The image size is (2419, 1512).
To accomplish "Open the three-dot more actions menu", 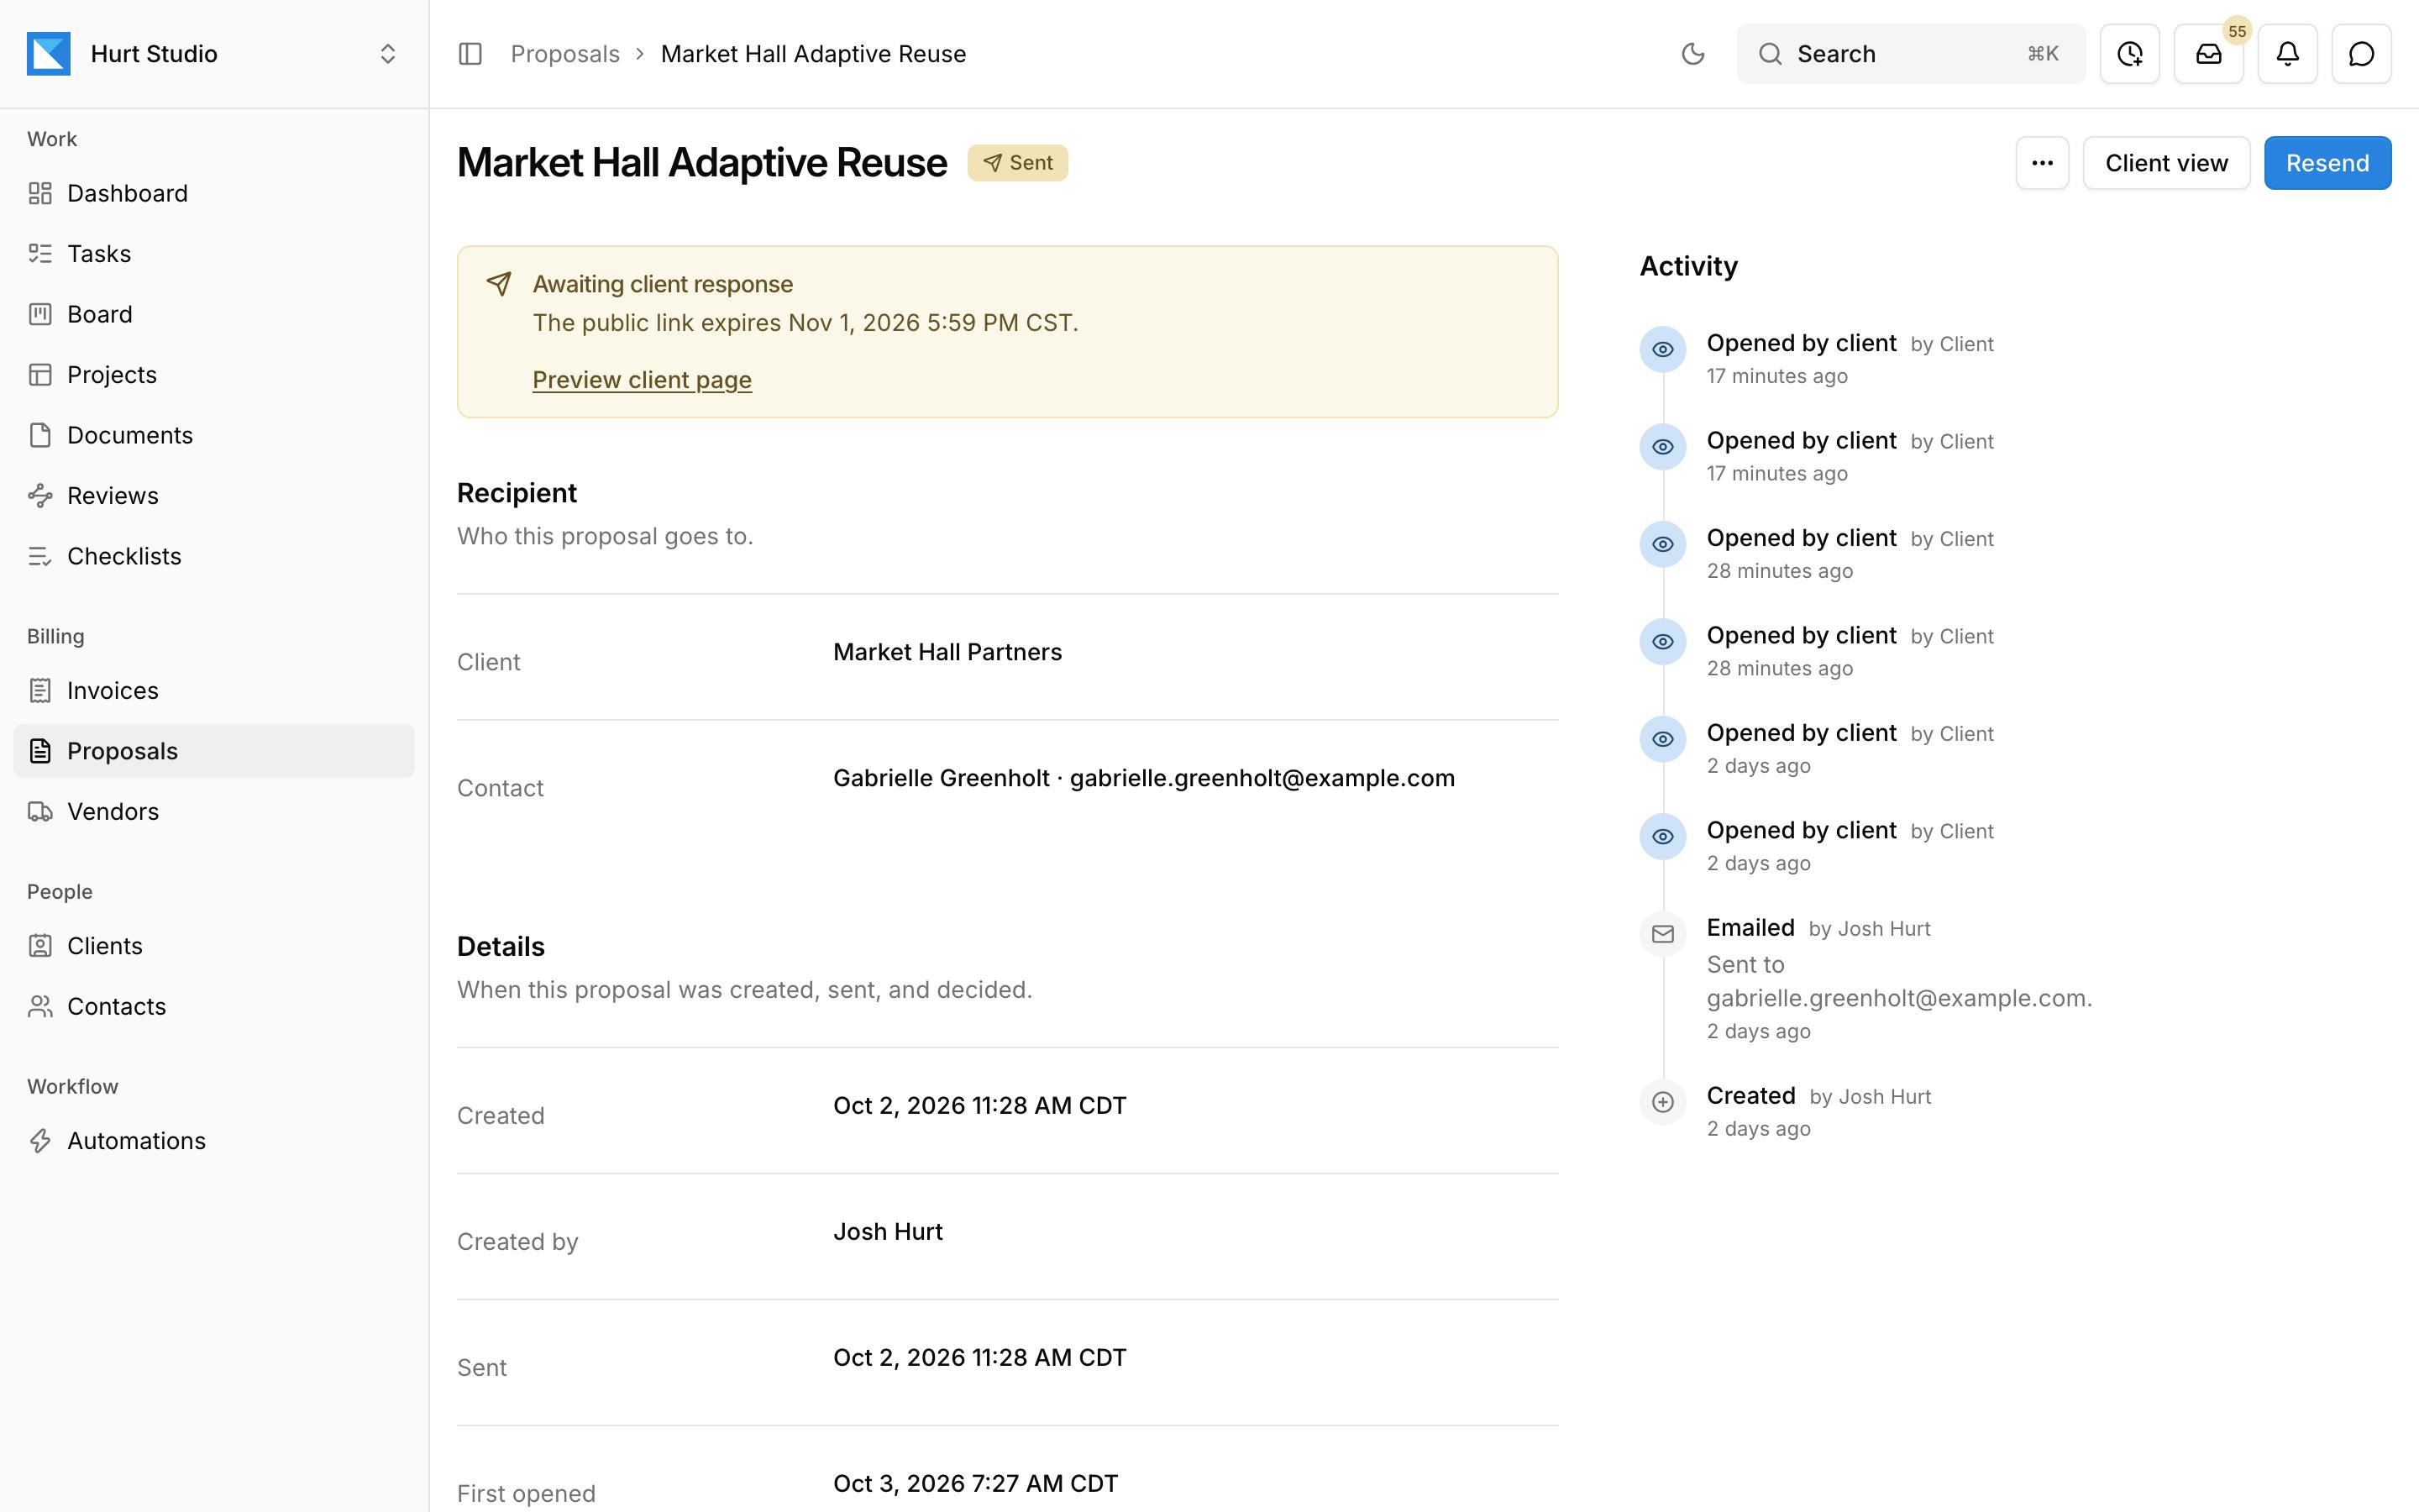I will 2042,163.
